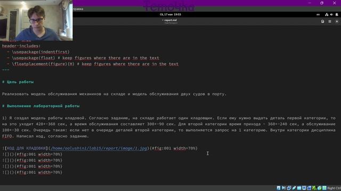Click the sentence starting 'Реализовать модель'
The image size is (341, 191).
(x=114, y=94)
